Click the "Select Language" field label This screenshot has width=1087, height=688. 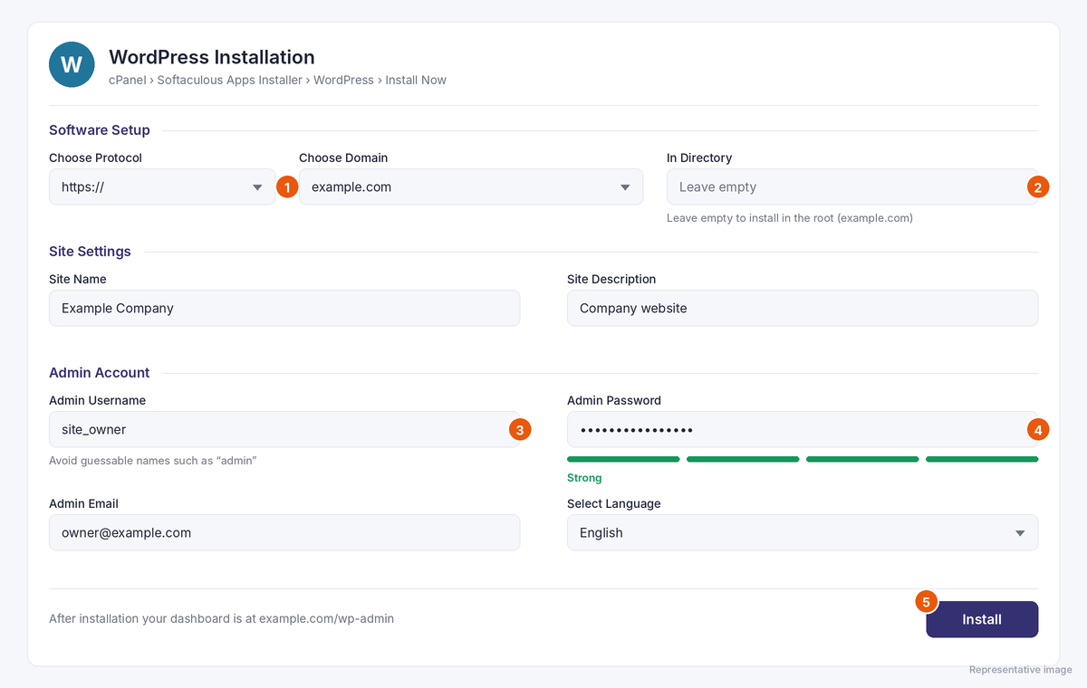(614, 503)
